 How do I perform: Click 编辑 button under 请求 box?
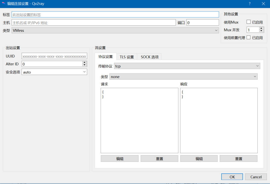click(120, 158)
